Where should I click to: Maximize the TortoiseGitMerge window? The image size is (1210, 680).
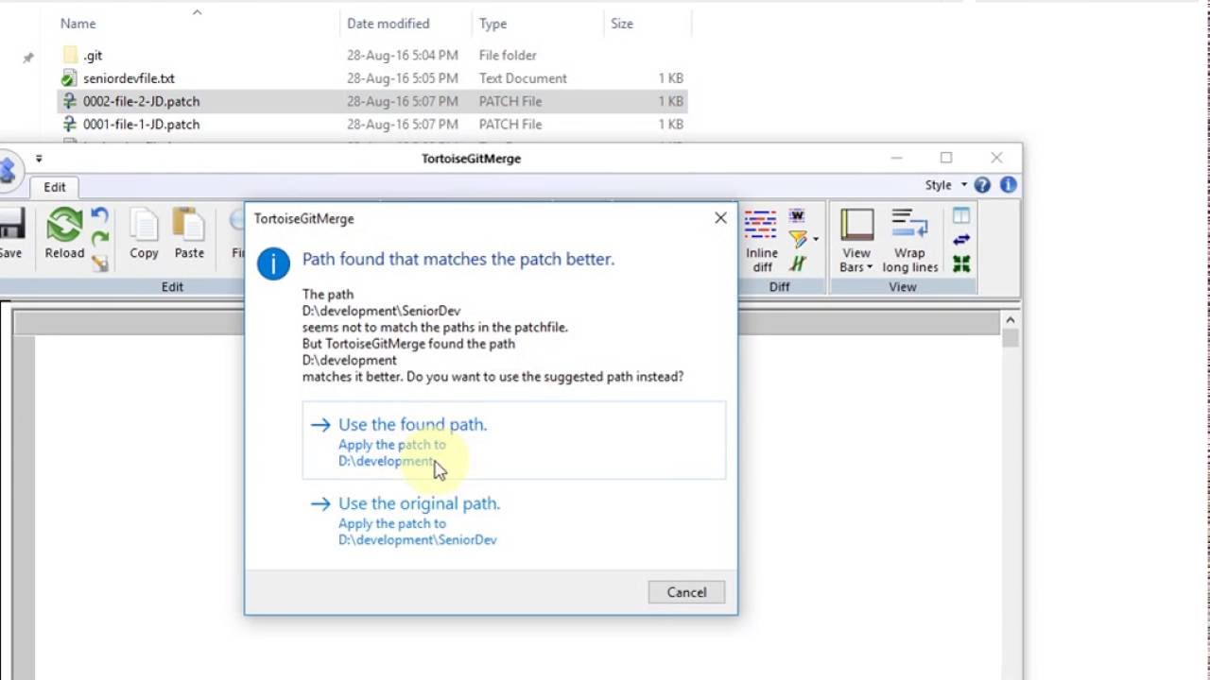pos(946,158)
